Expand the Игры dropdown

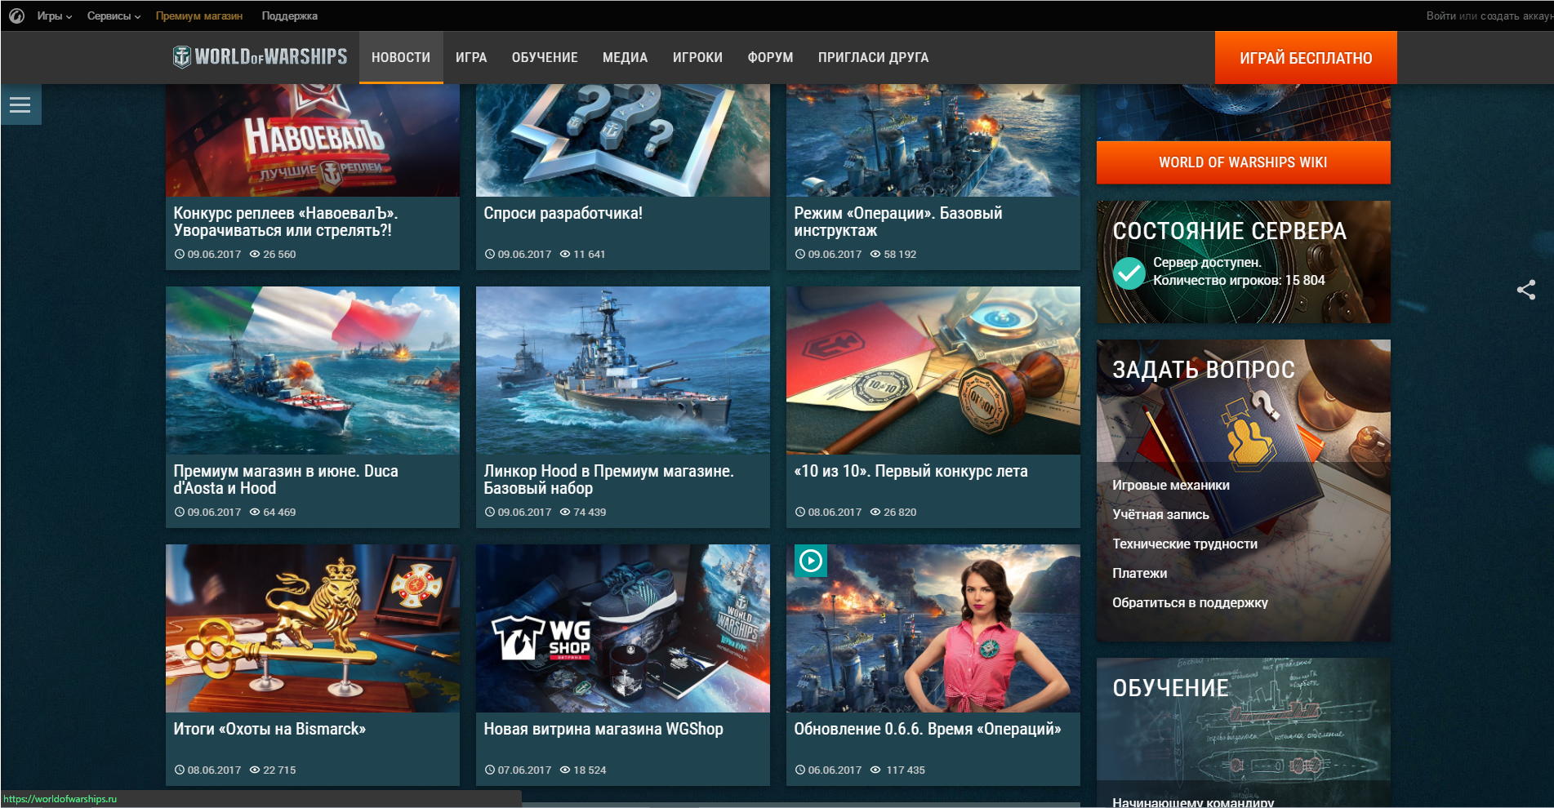click(x=54, y=16)
